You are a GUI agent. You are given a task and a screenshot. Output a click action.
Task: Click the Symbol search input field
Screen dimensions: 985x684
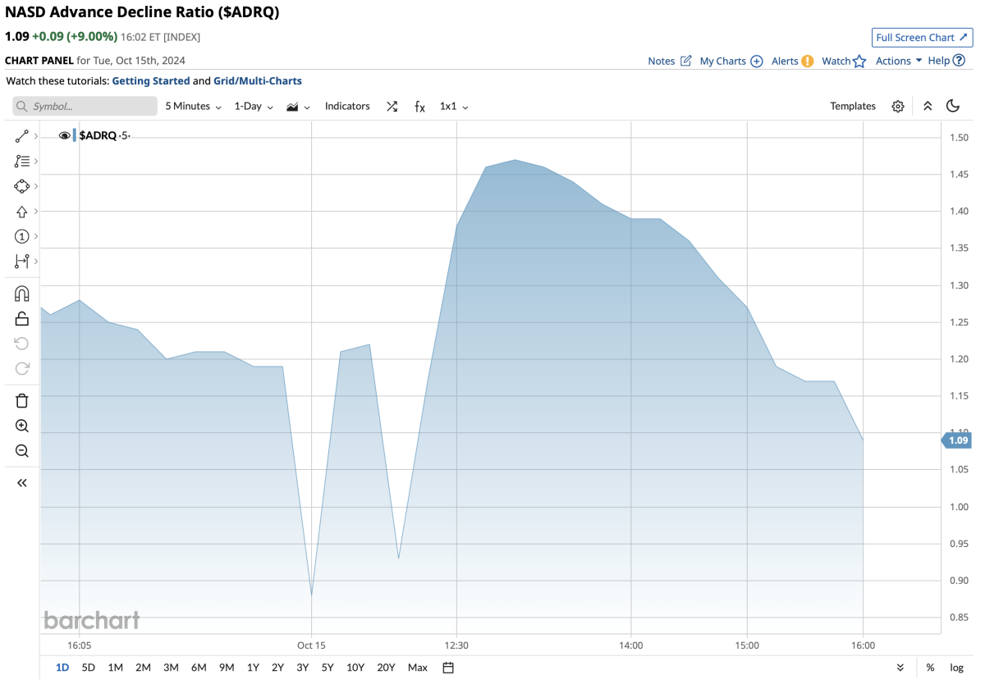[x=85, y=107]
